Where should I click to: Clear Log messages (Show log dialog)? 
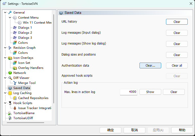pyautogui.click(x=177, y=44)
